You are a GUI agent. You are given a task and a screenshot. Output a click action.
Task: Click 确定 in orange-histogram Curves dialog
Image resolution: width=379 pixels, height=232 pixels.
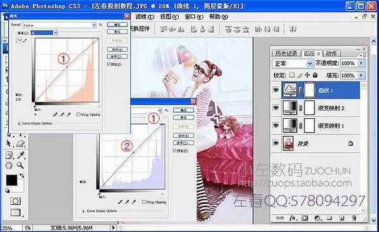tap(117, 25)
